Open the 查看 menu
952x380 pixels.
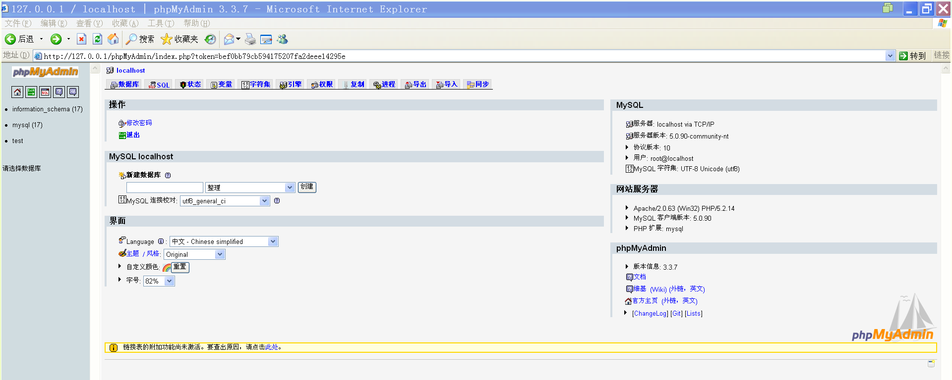point(89,23)
